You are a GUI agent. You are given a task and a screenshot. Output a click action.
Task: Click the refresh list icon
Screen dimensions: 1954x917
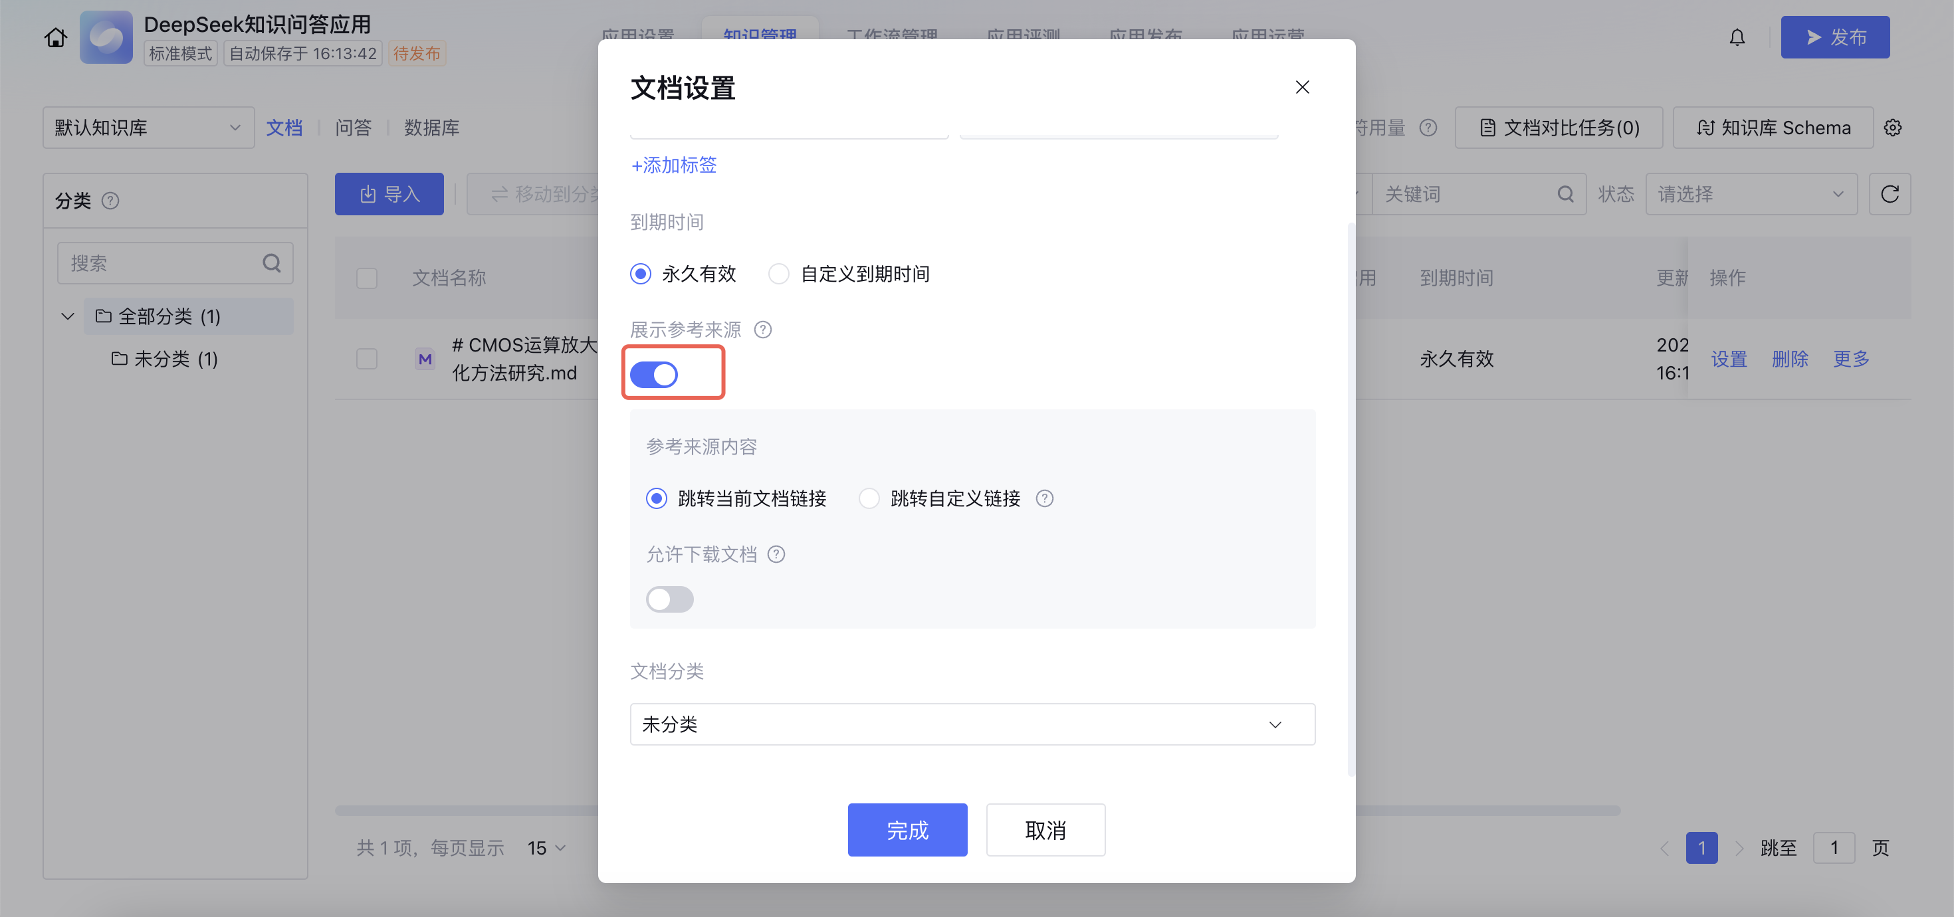point(1889,194)
